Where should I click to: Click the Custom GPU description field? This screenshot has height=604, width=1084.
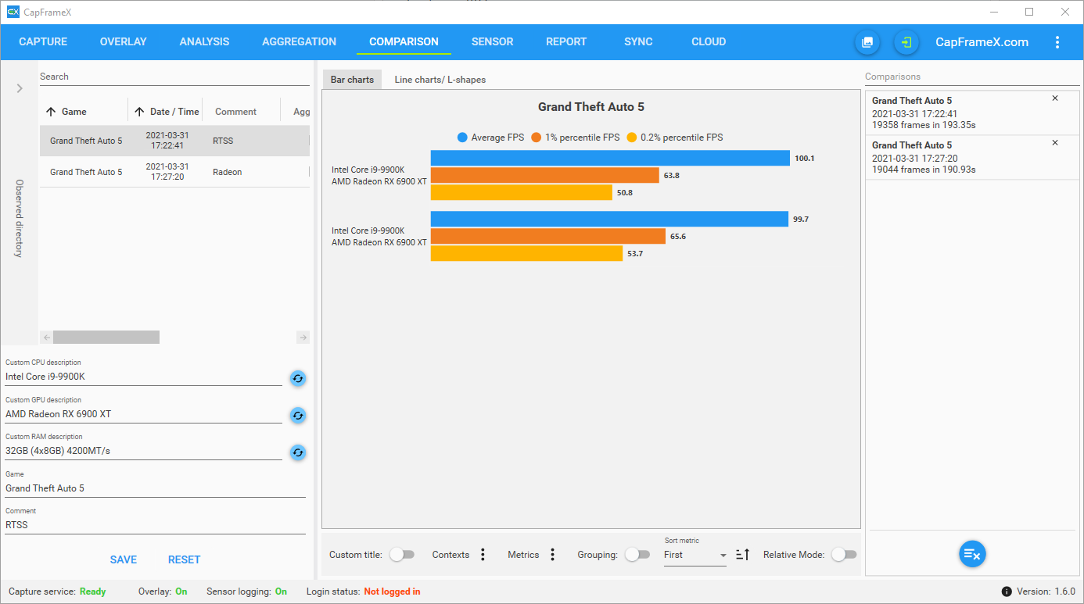coord(144,414)
